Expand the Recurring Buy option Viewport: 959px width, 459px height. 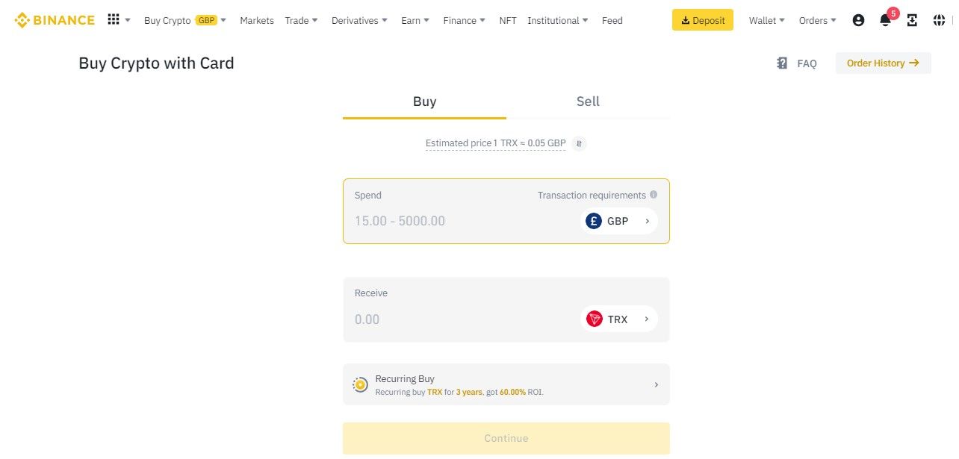click(506, 384)
